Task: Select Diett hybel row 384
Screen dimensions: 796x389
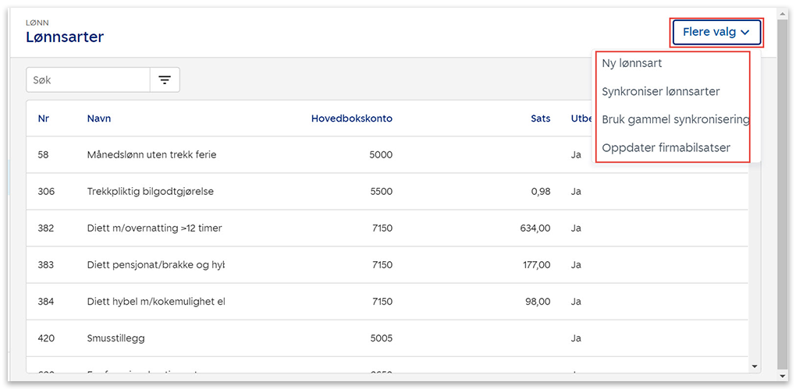Action: pos(155,302)
